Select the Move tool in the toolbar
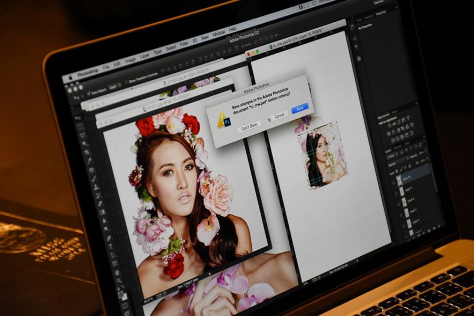 pos(78,118)
